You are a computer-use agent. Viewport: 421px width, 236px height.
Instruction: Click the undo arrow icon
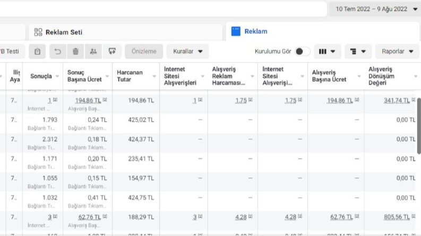click(x=58, y=51)
